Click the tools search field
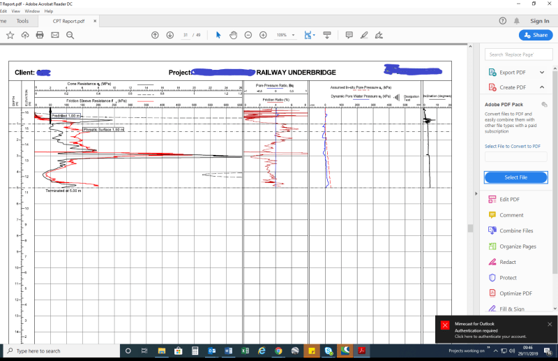558x361 pixels. click(x=518, y=54)
